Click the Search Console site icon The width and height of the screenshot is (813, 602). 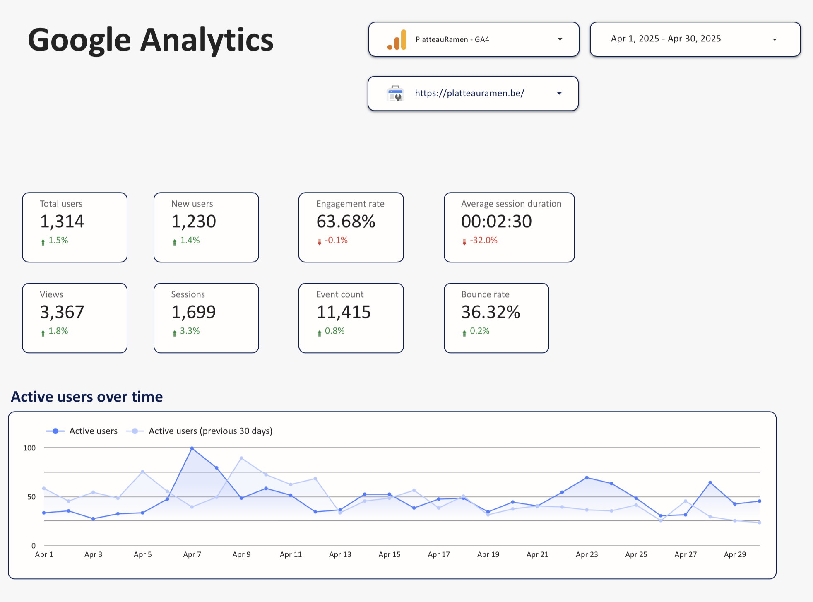pyautogui.click(x=395, y=94)
